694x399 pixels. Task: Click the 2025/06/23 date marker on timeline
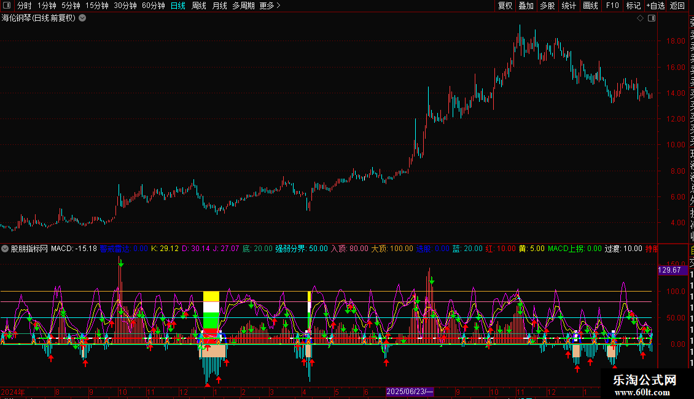410,392
